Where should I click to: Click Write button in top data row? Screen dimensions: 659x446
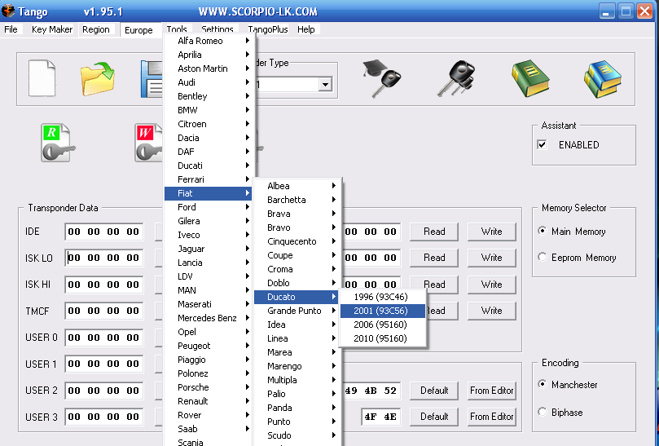tap(492, 232)
